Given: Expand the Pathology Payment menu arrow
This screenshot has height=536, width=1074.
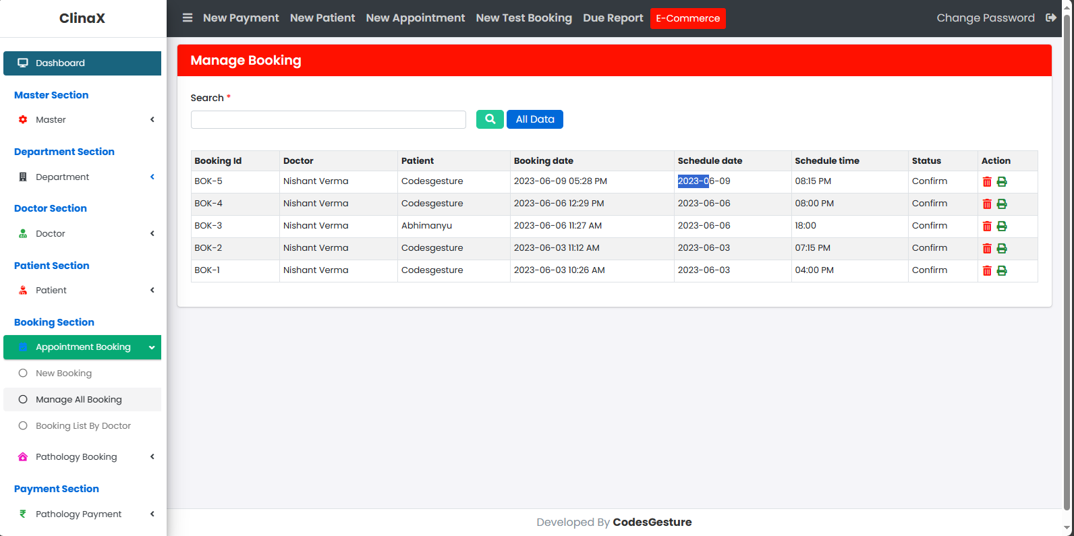Looking at the screenshot, I should (152, 514).
